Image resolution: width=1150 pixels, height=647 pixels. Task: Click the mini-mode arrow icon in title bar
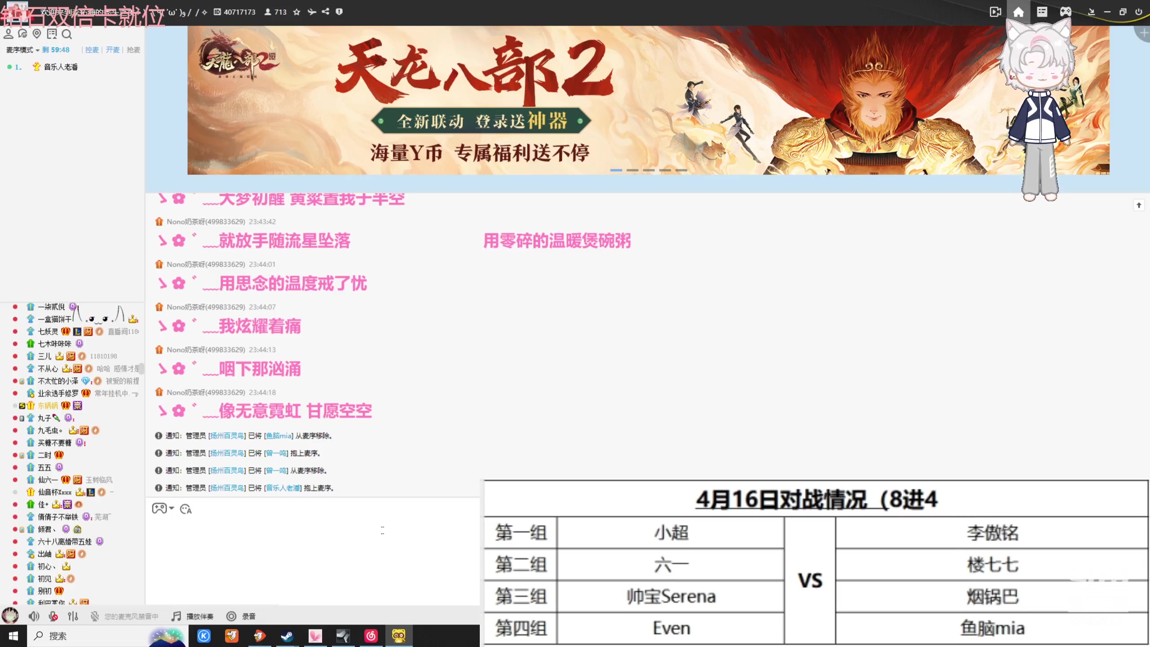pyautogui.click(x=1092, y=12)
